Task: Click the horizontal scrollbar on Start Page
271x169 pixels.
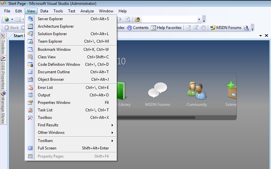Action: click(x=156, y=118)
